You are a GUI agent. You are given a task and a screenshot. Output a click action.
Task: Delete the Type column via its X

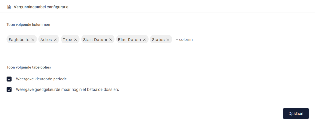tap(76, 40)
